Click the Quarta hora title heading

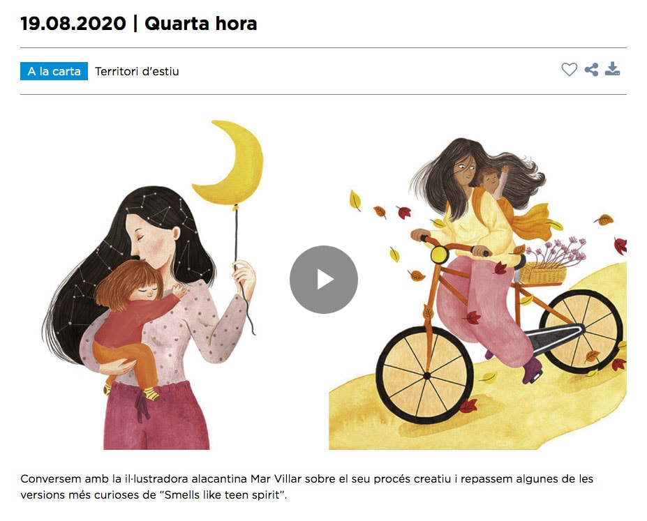[200, 24]
